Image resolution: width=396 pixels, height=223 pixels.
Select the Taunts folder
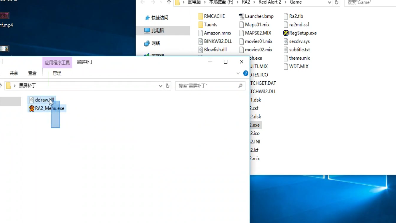coord(208,25)
